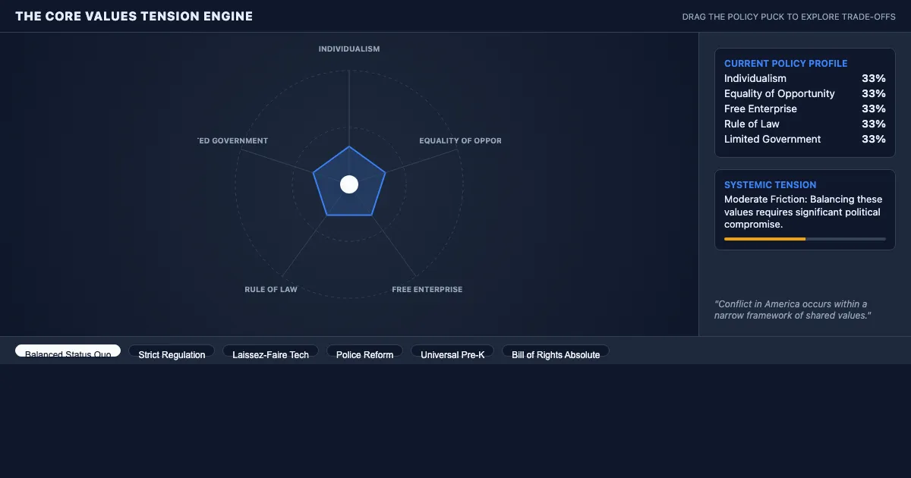Apply the Strict Regulation preset
Viewport: 911px width, 478px height.
172,351
